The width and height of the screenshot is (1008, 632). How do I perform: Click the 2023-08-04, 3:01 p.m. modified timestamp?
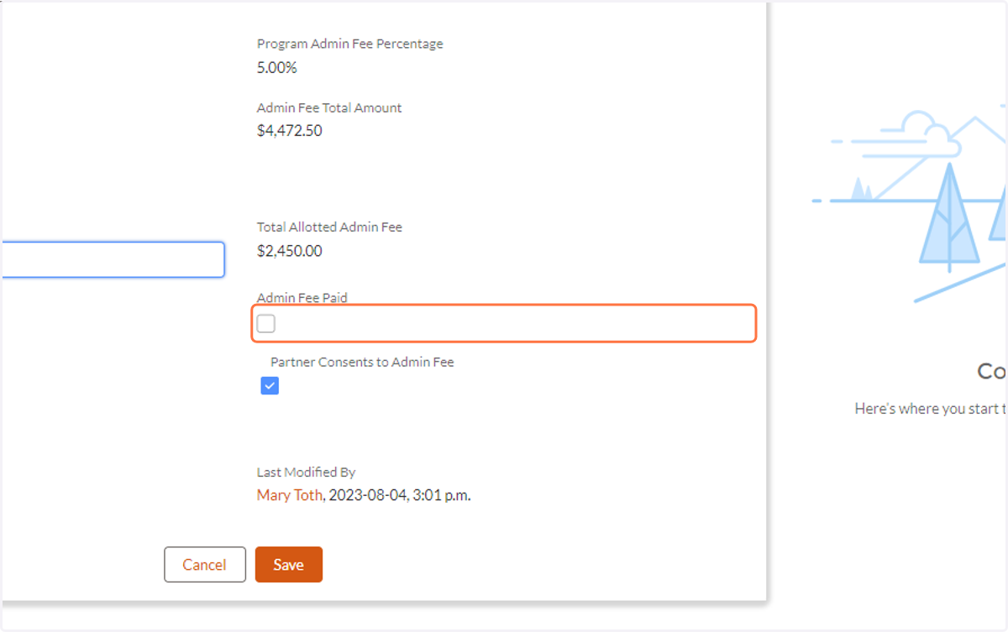click(x=400, y=495)
